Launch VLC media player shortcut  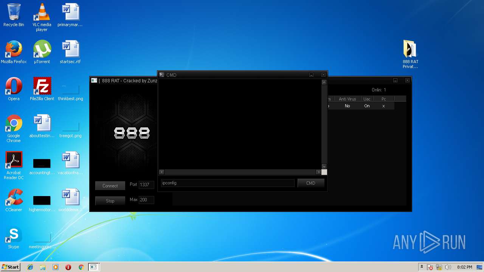[42, 17]
